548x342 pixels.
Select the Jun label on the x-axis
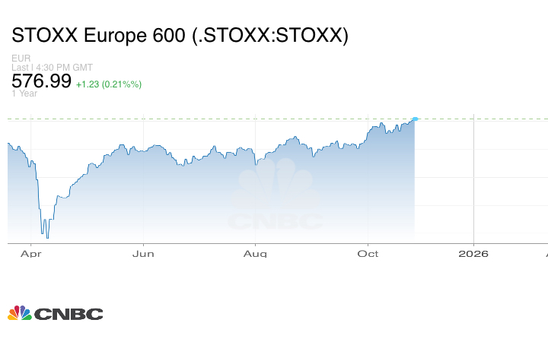click(x=144, y=253)
